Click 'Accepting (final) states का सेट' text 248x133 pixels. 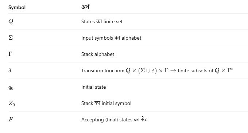point(115,120)
